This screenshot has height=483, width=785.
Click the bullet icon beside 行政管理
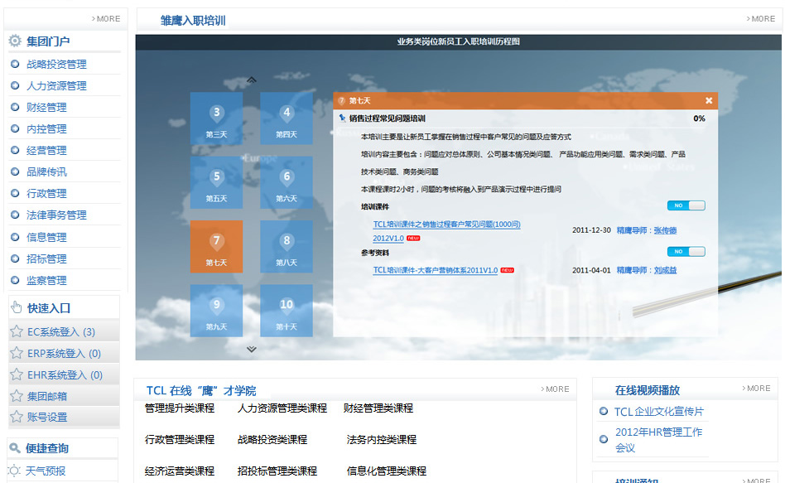[15, 193]
